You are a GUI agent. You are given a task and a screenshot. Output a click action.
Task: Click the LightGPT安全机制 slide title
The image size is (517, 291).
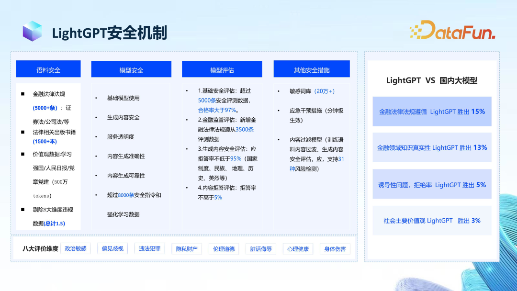pyautogui.click(x=110, y=33)
